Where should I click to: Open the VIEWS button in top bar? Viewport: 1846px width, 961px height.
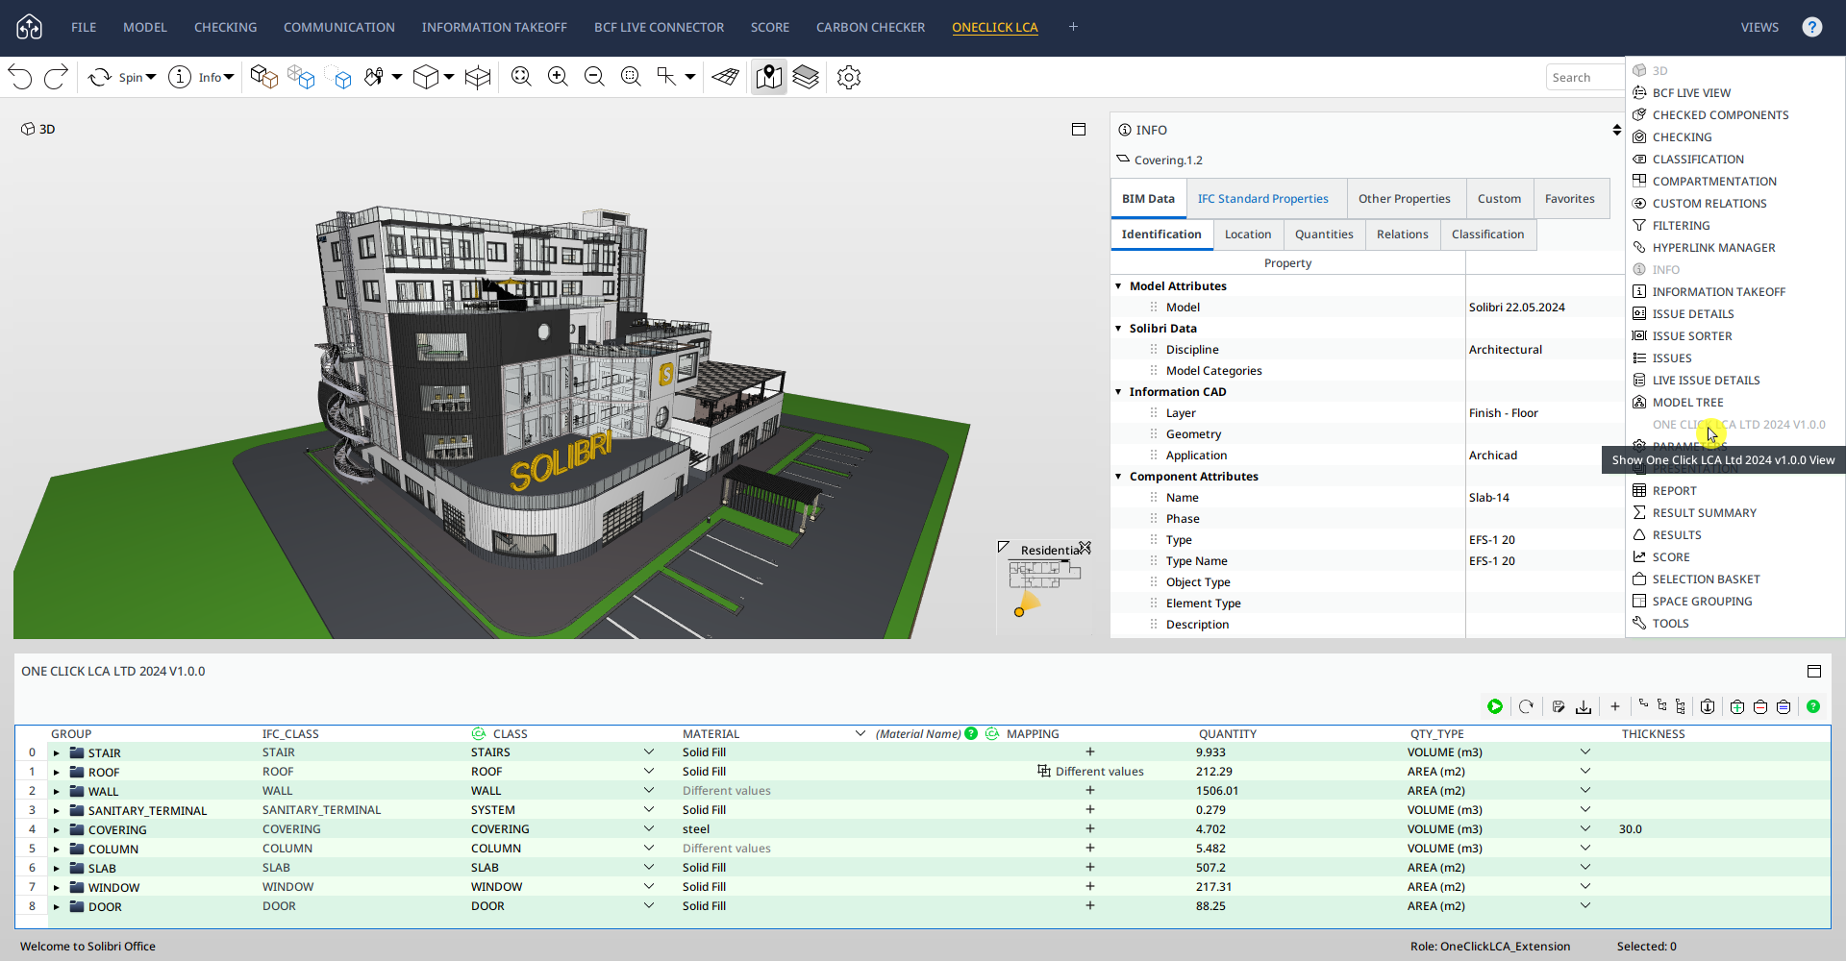coord(1759,27)
